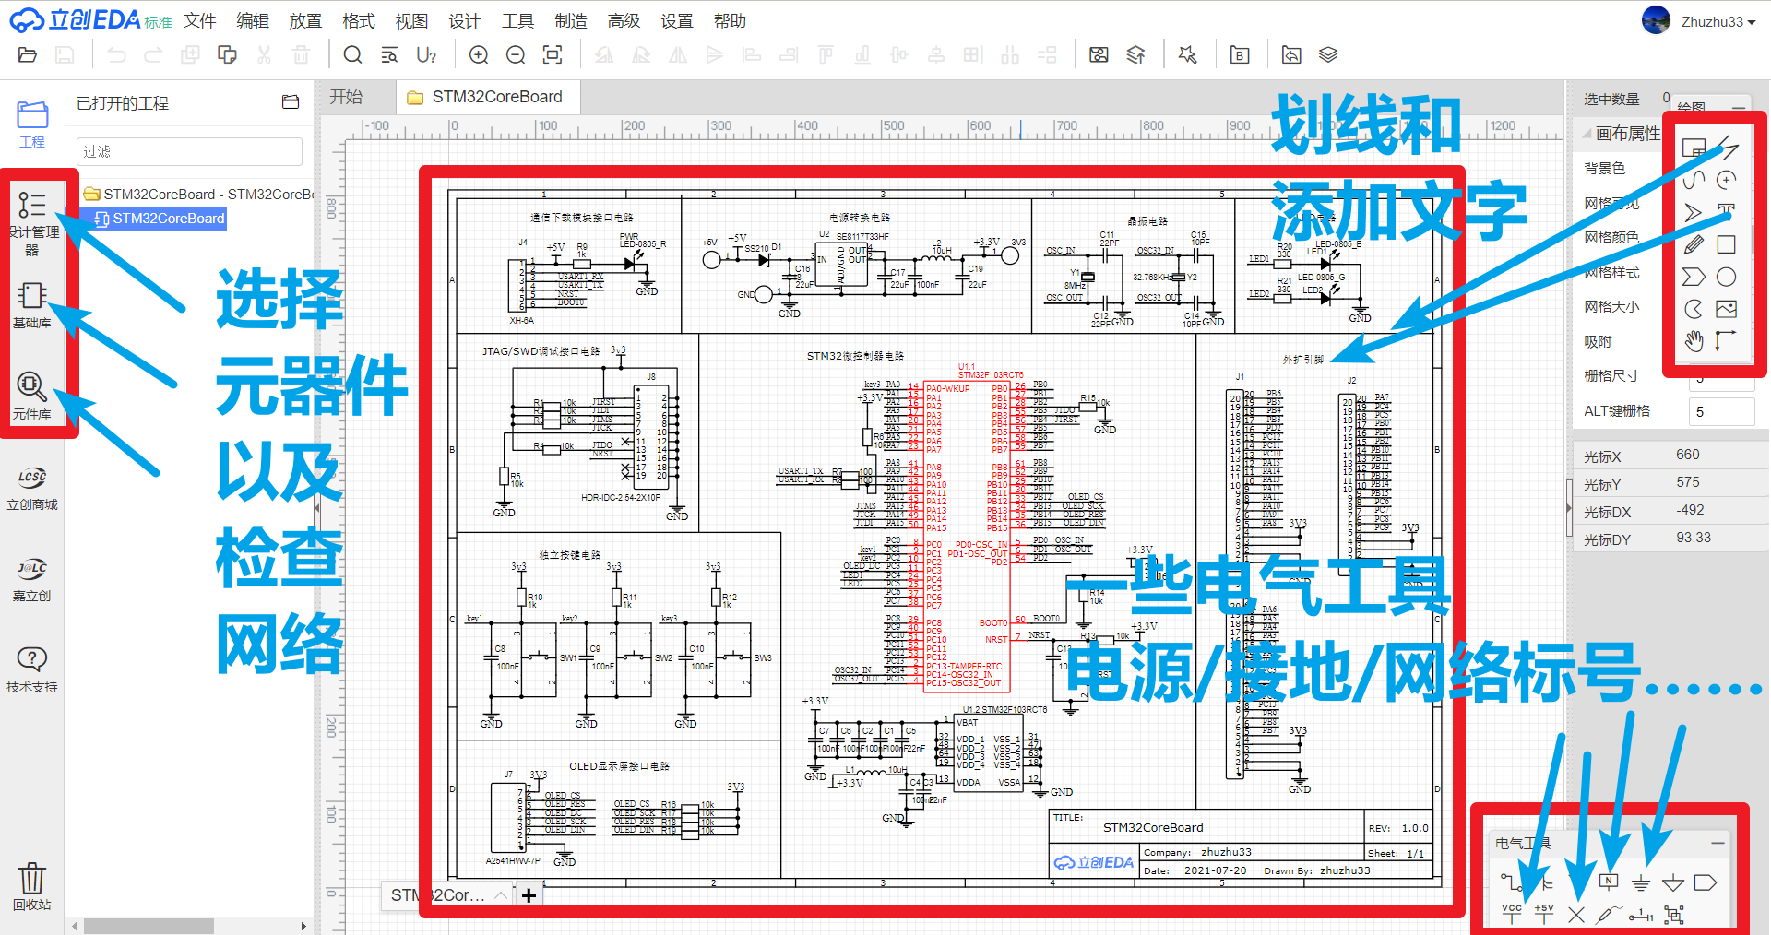Select the net label (N) tool
The image size is (1771, 935).
1609,882
